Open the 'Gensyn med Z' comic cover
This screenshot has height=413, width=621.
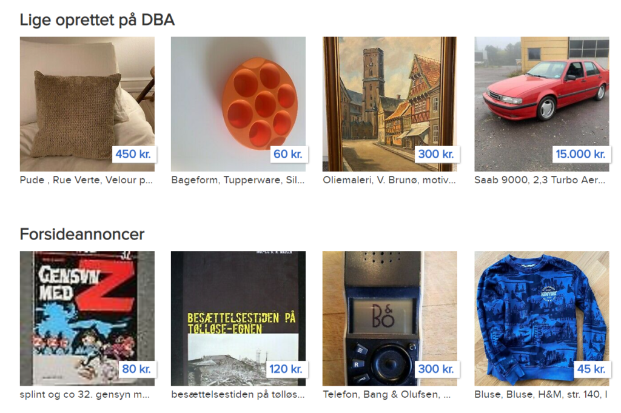click(87, 318)
